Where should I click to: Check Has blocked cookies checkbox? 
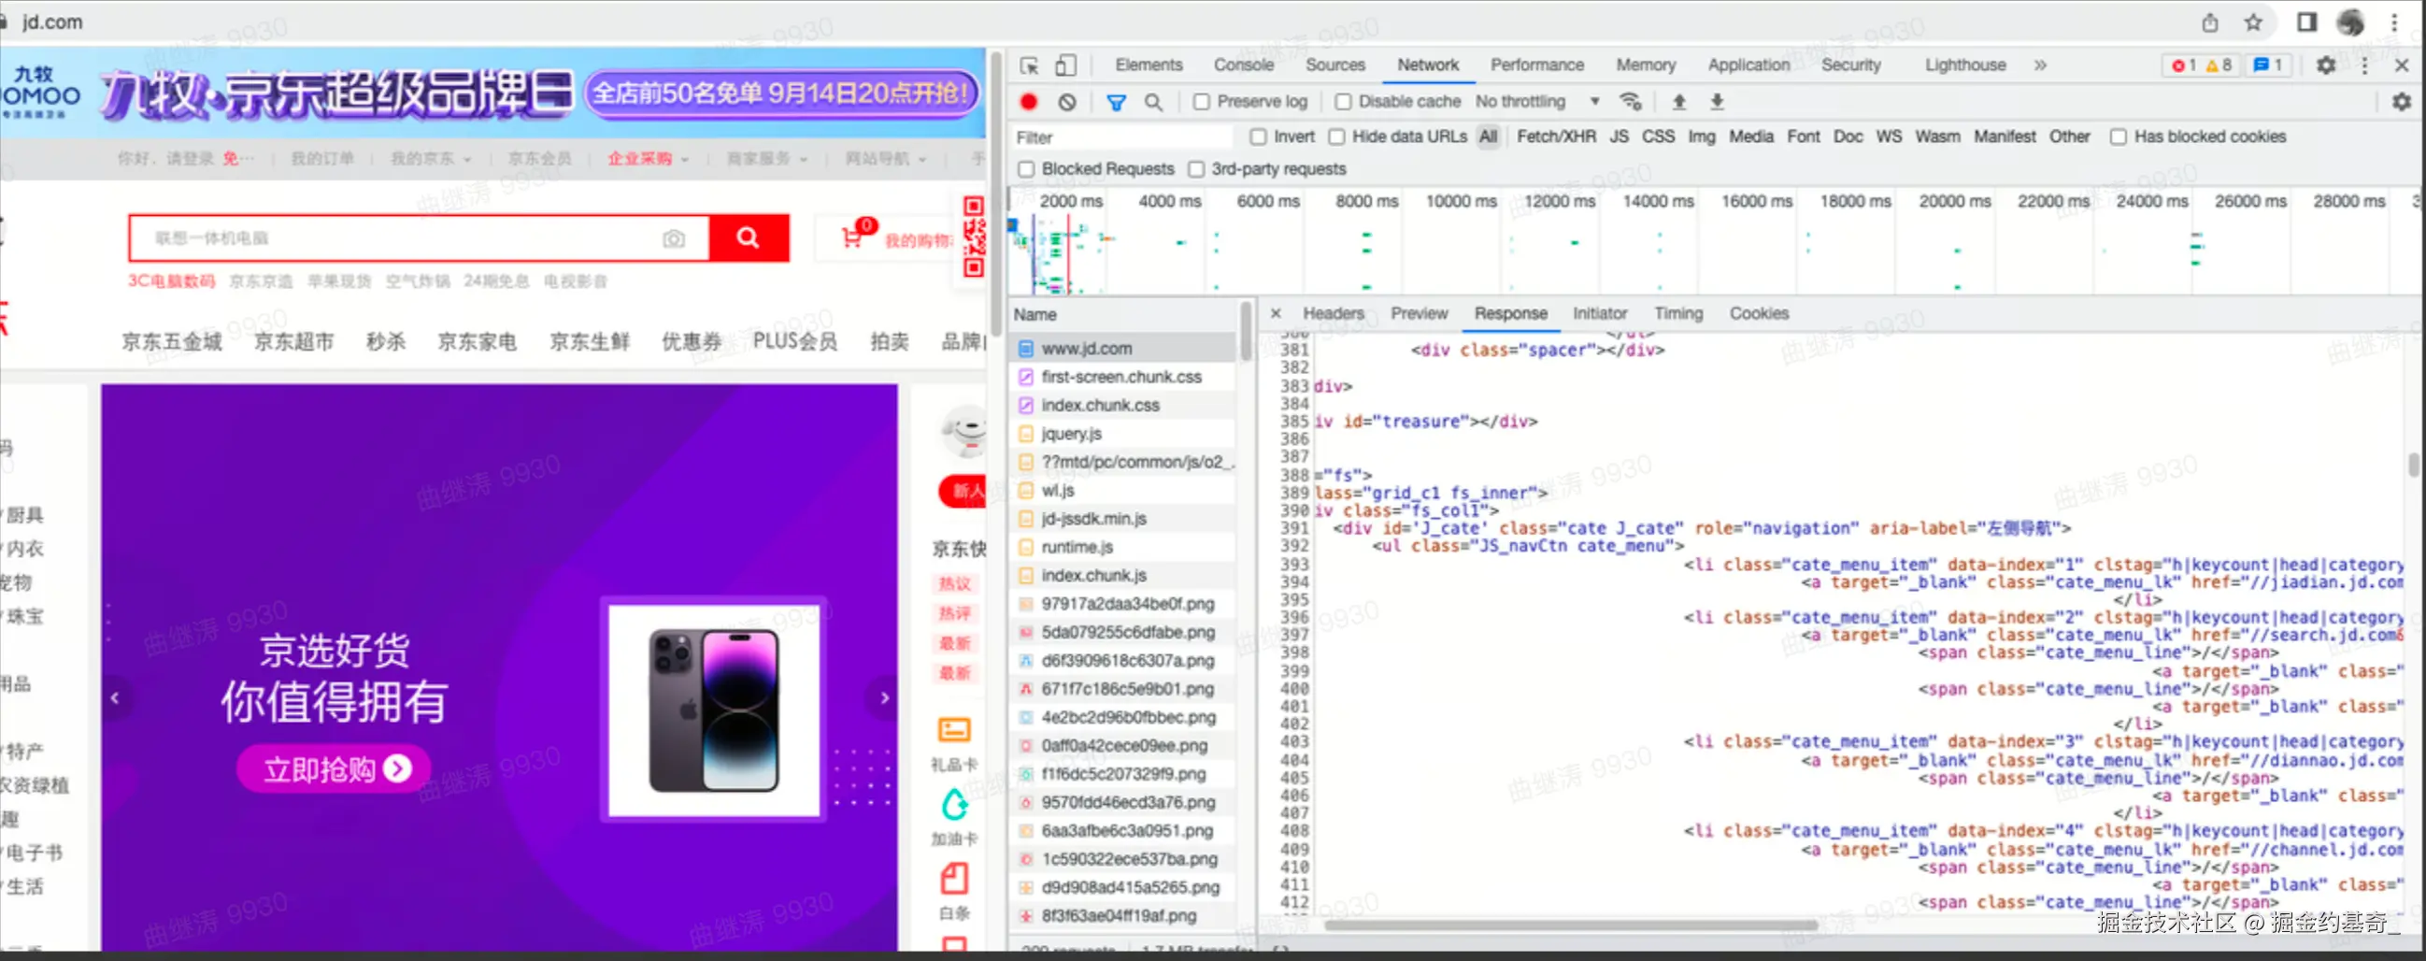[2118, 136]
